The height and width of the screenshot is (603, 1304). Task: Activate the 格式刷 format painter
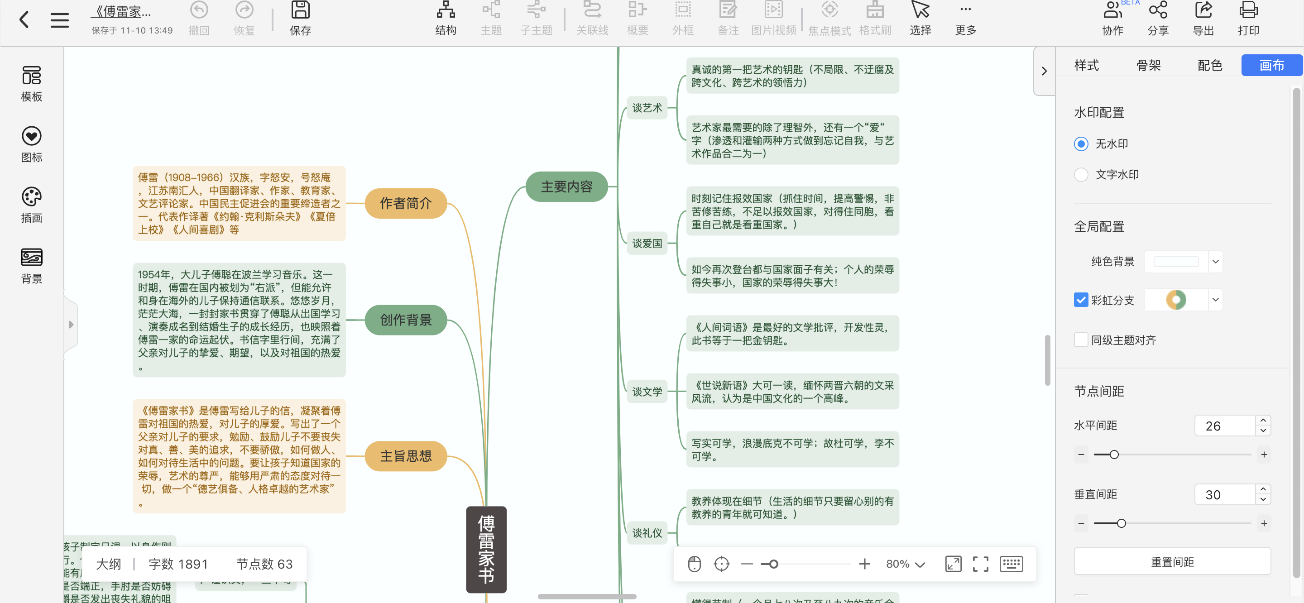[875, 18]
